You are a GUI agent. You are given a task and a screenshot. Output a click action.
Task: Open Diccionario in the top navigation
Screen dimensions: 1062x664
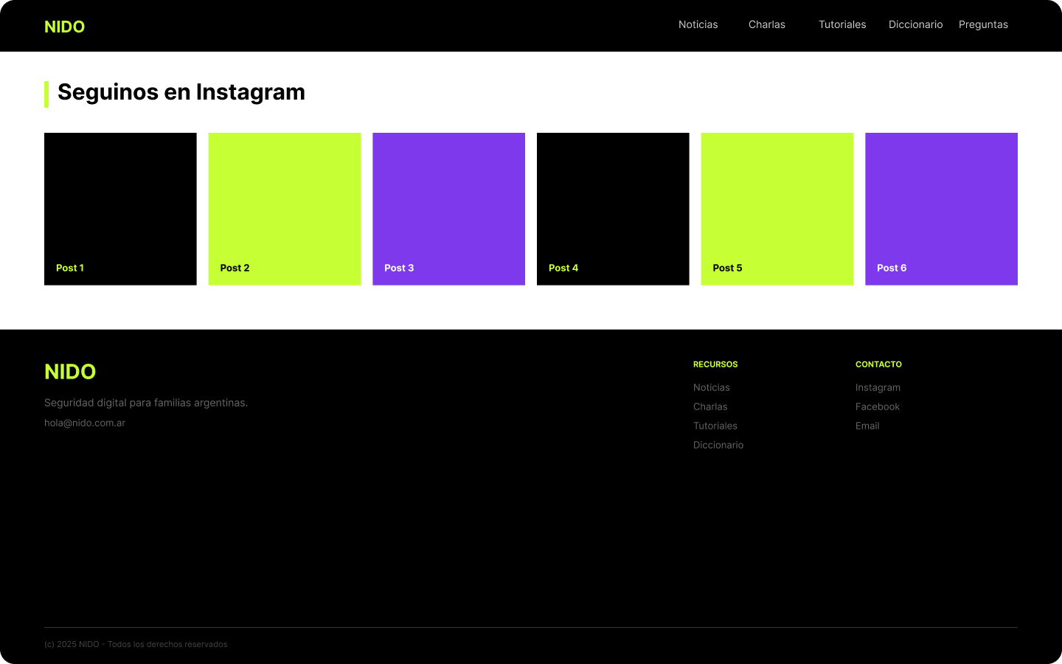pos(915,24)
